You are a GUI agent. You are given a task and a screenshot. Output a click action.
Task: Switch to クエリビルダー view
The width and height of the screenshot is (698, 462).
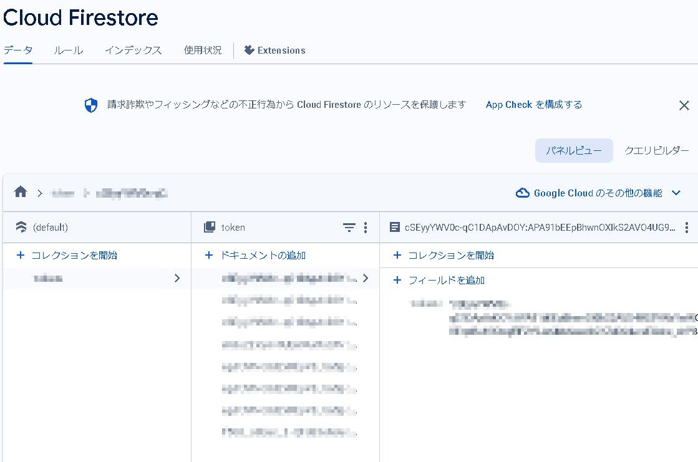pyautogui.click(x=657, y=150)
